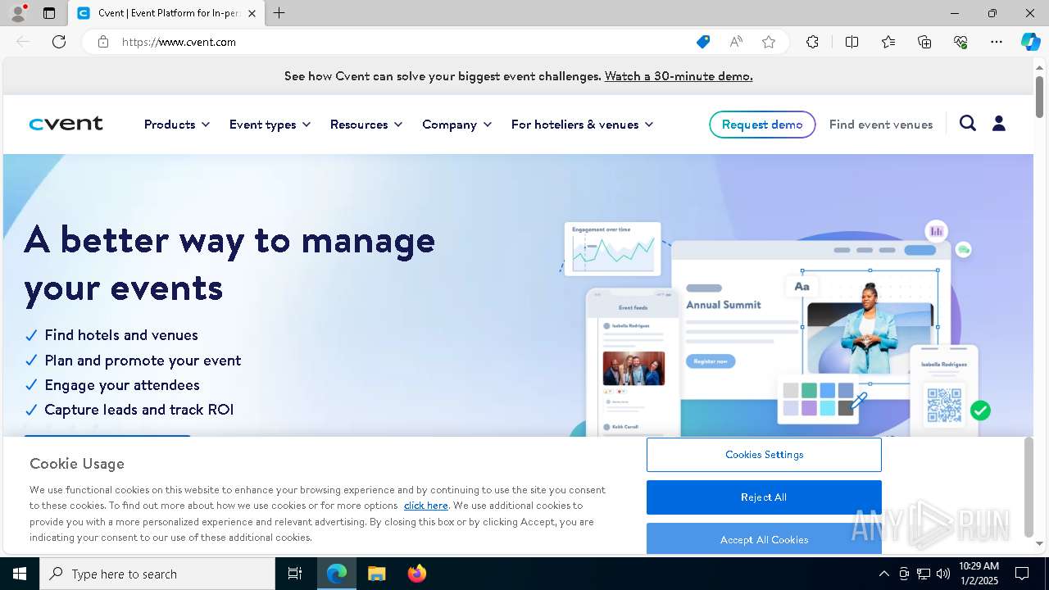Expand the Company dropdown menu
Screen dimensions: 1049x590
tap(456, 125)
